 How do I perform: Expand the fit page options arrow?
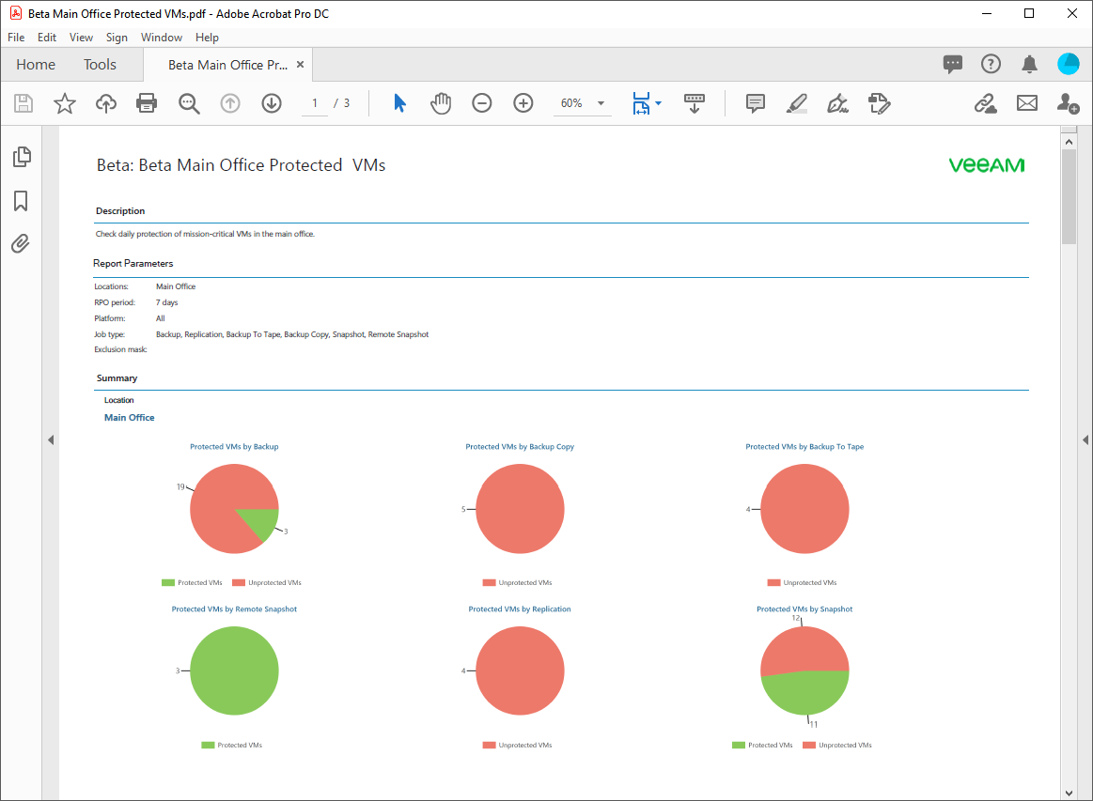point(659,104)
